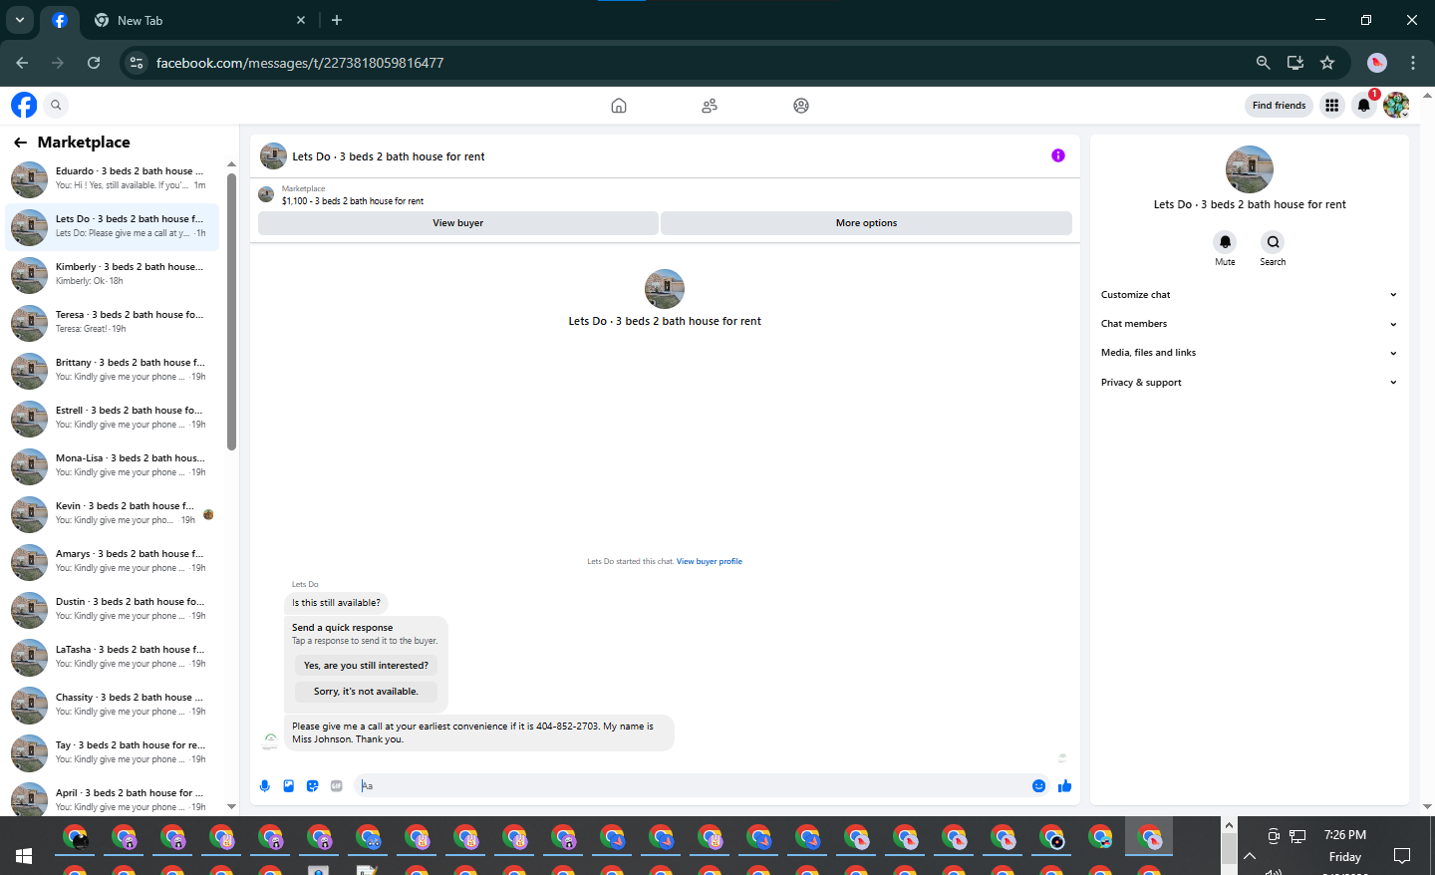The width and height of the screenshot is (1435, 875).
Task: Send 'Sorry, it's not available.' quick response
Action: click(366, 692)
